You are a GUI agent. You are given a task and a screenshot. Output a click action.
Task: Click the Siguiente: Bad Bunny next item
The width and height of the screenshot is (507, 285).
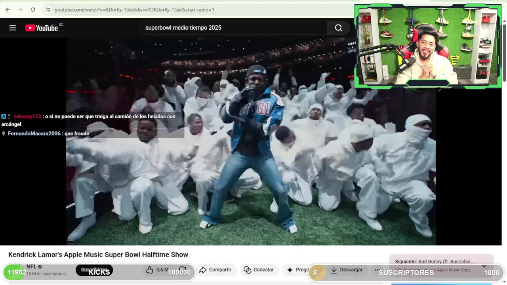click(x=434, y=262)
